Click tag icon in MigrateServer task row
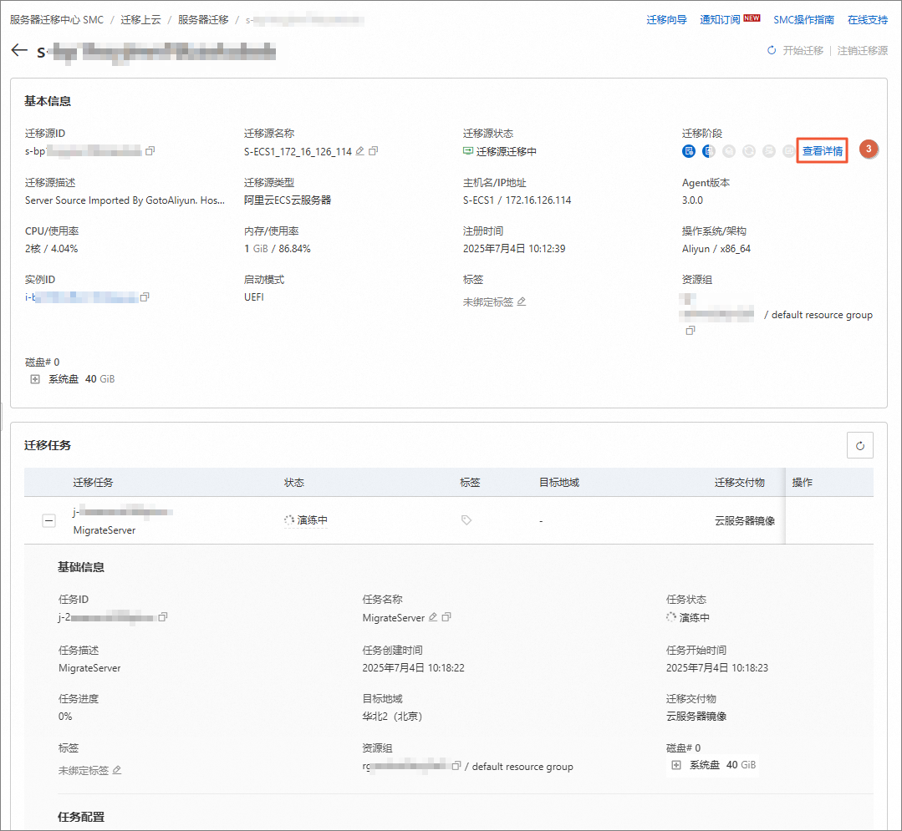 coord(466,520)
